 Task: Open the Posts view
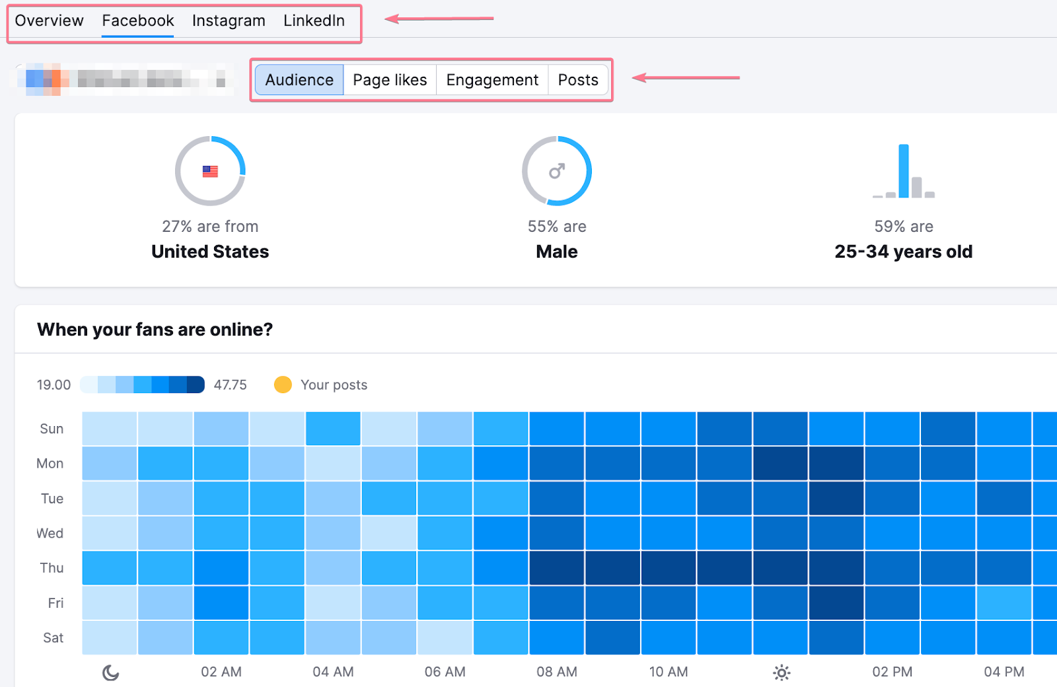point(578,80)
